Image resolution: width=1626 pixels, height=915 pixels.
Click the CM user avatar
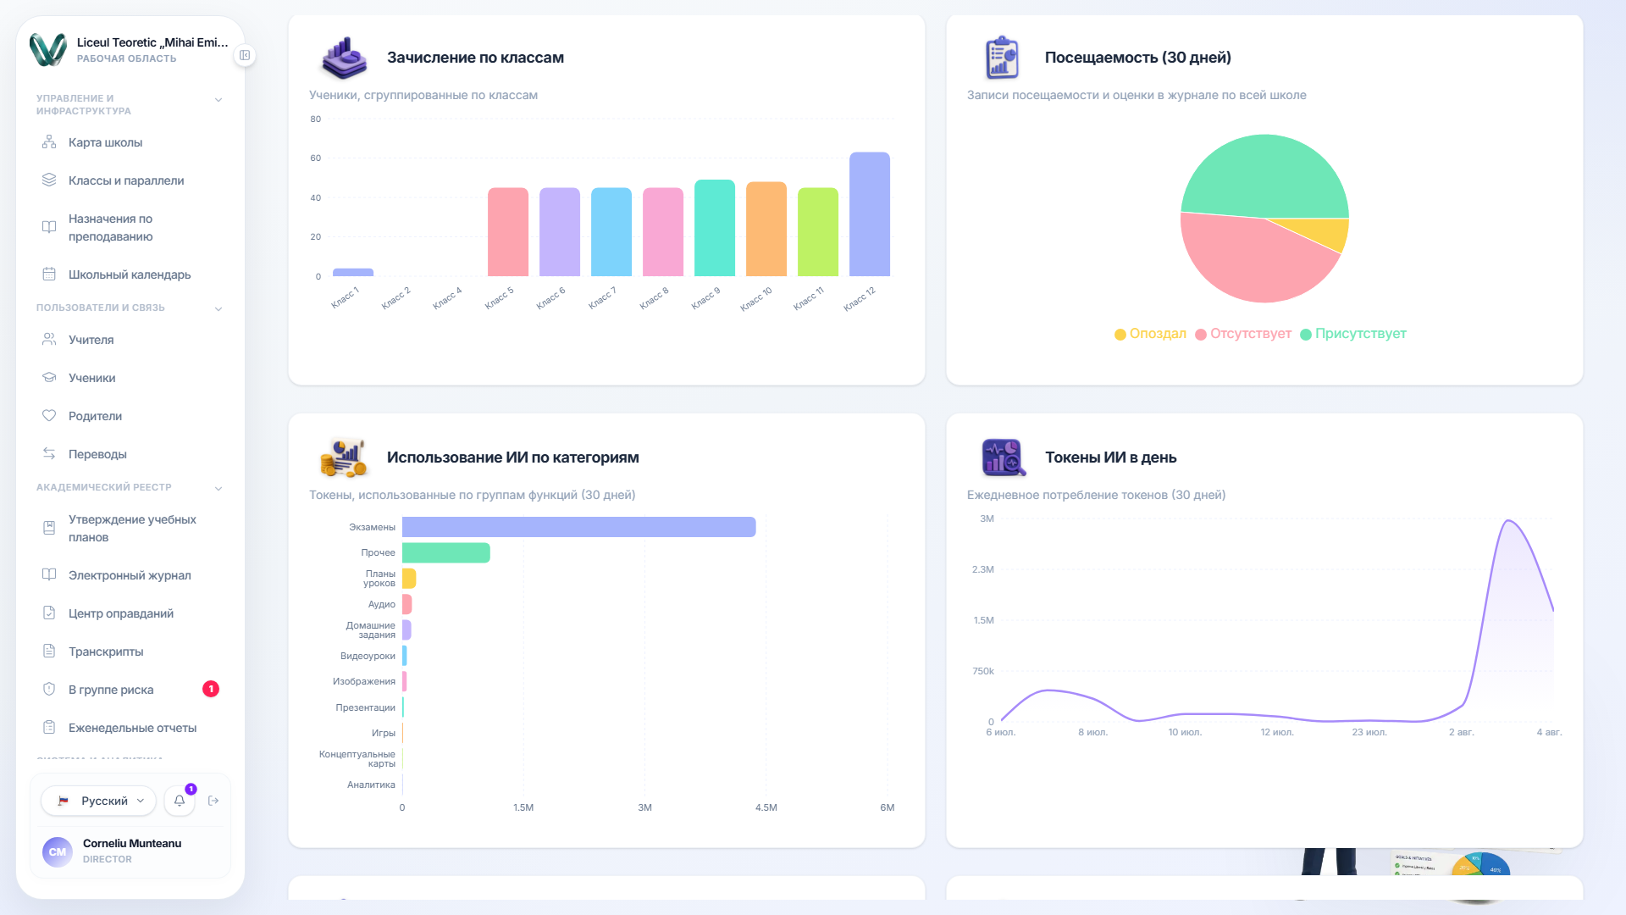(58, 851)
